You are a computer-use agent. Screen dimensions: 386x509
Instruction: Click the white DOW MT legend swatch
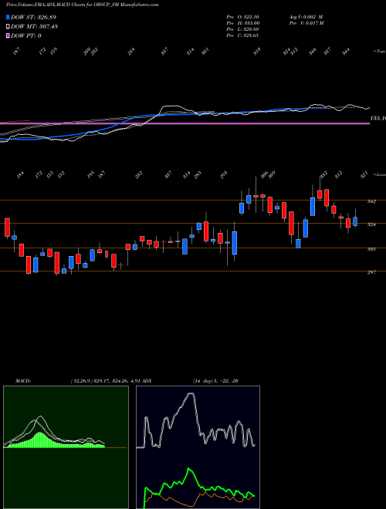point(8,27)
